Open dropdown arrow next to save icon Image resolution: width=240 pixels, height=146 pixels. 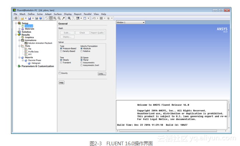pos(33,18)
